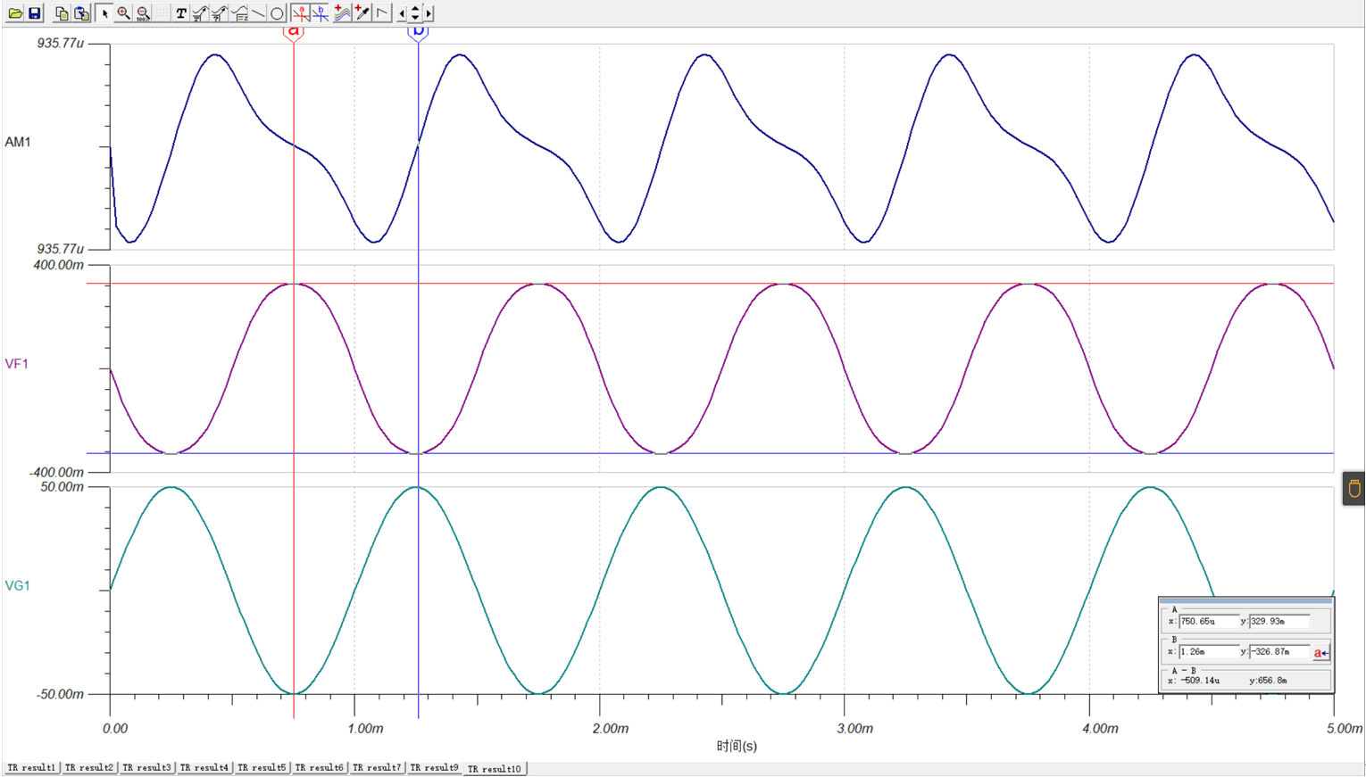Click the left arrow in toolbar
The image size is (1366, 777).
(401, 13)
